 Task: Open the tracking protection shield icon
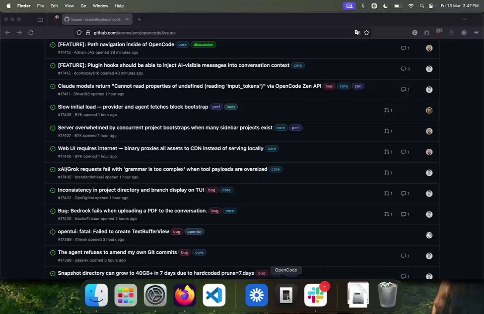click(x=79, y=33)
